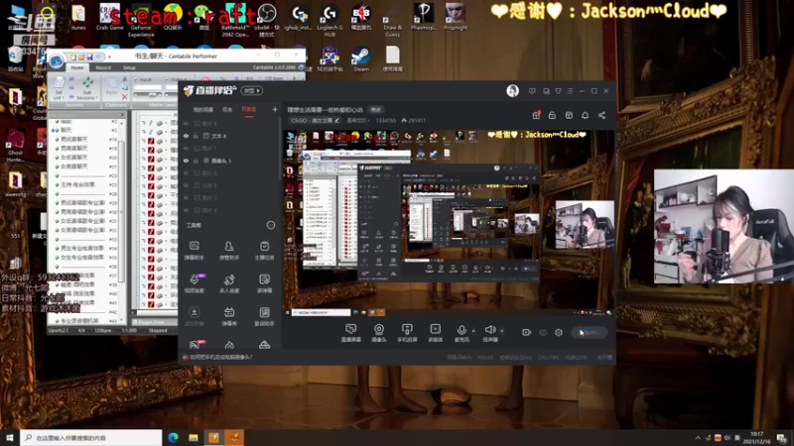Open the Setup tab in Cantabile

(129, 67)
